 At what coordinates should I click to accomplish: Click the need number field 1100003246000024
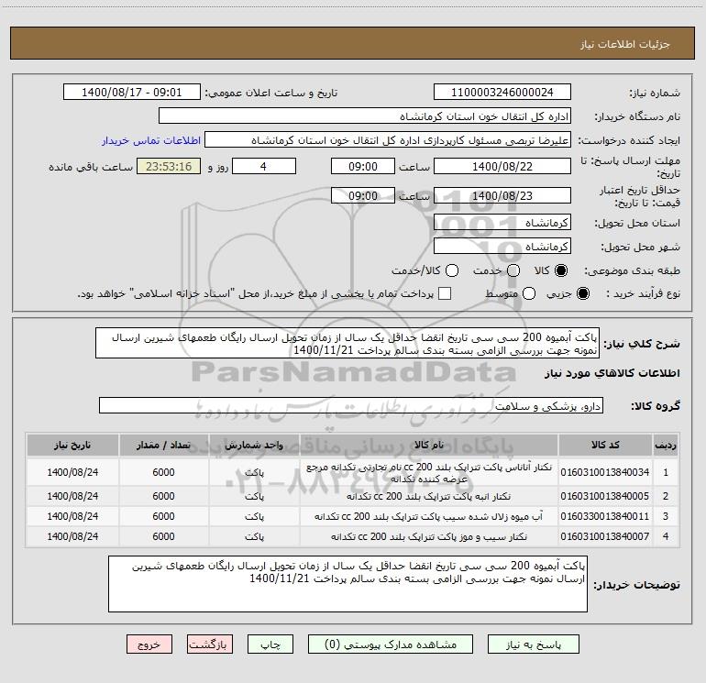(502, 93)
